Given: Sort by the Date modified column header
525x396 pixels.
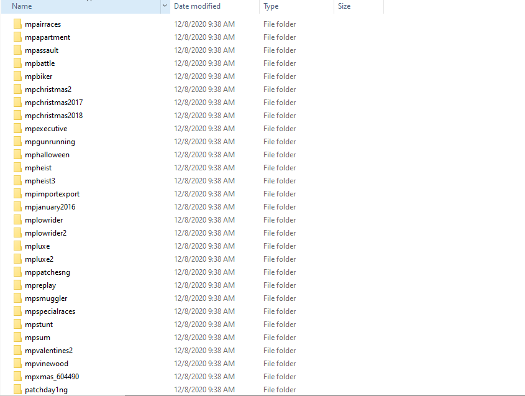Looking at the screenshot, I should click(x=214, y=6).
